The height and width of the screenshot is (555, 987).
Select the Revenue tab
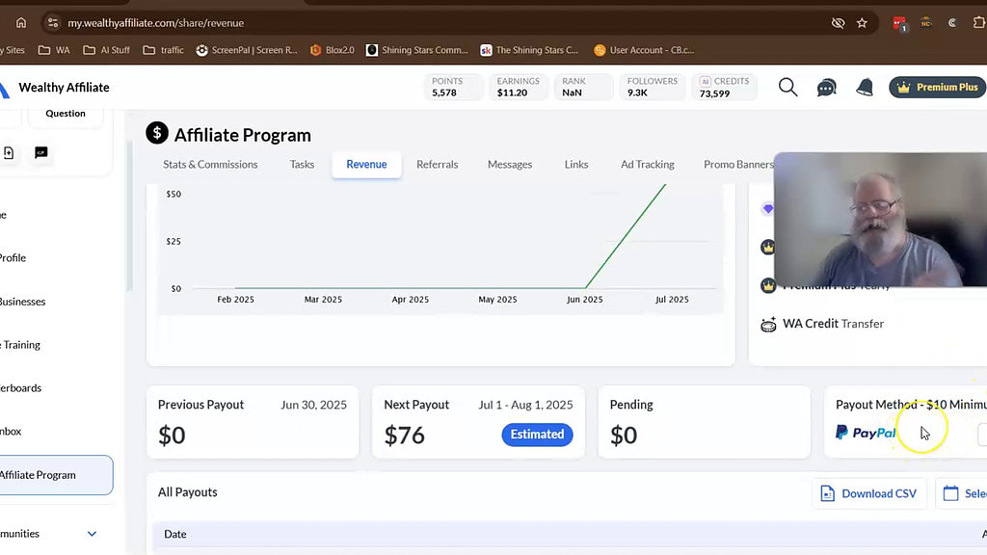pyautogui.click(x=366, y=164)
